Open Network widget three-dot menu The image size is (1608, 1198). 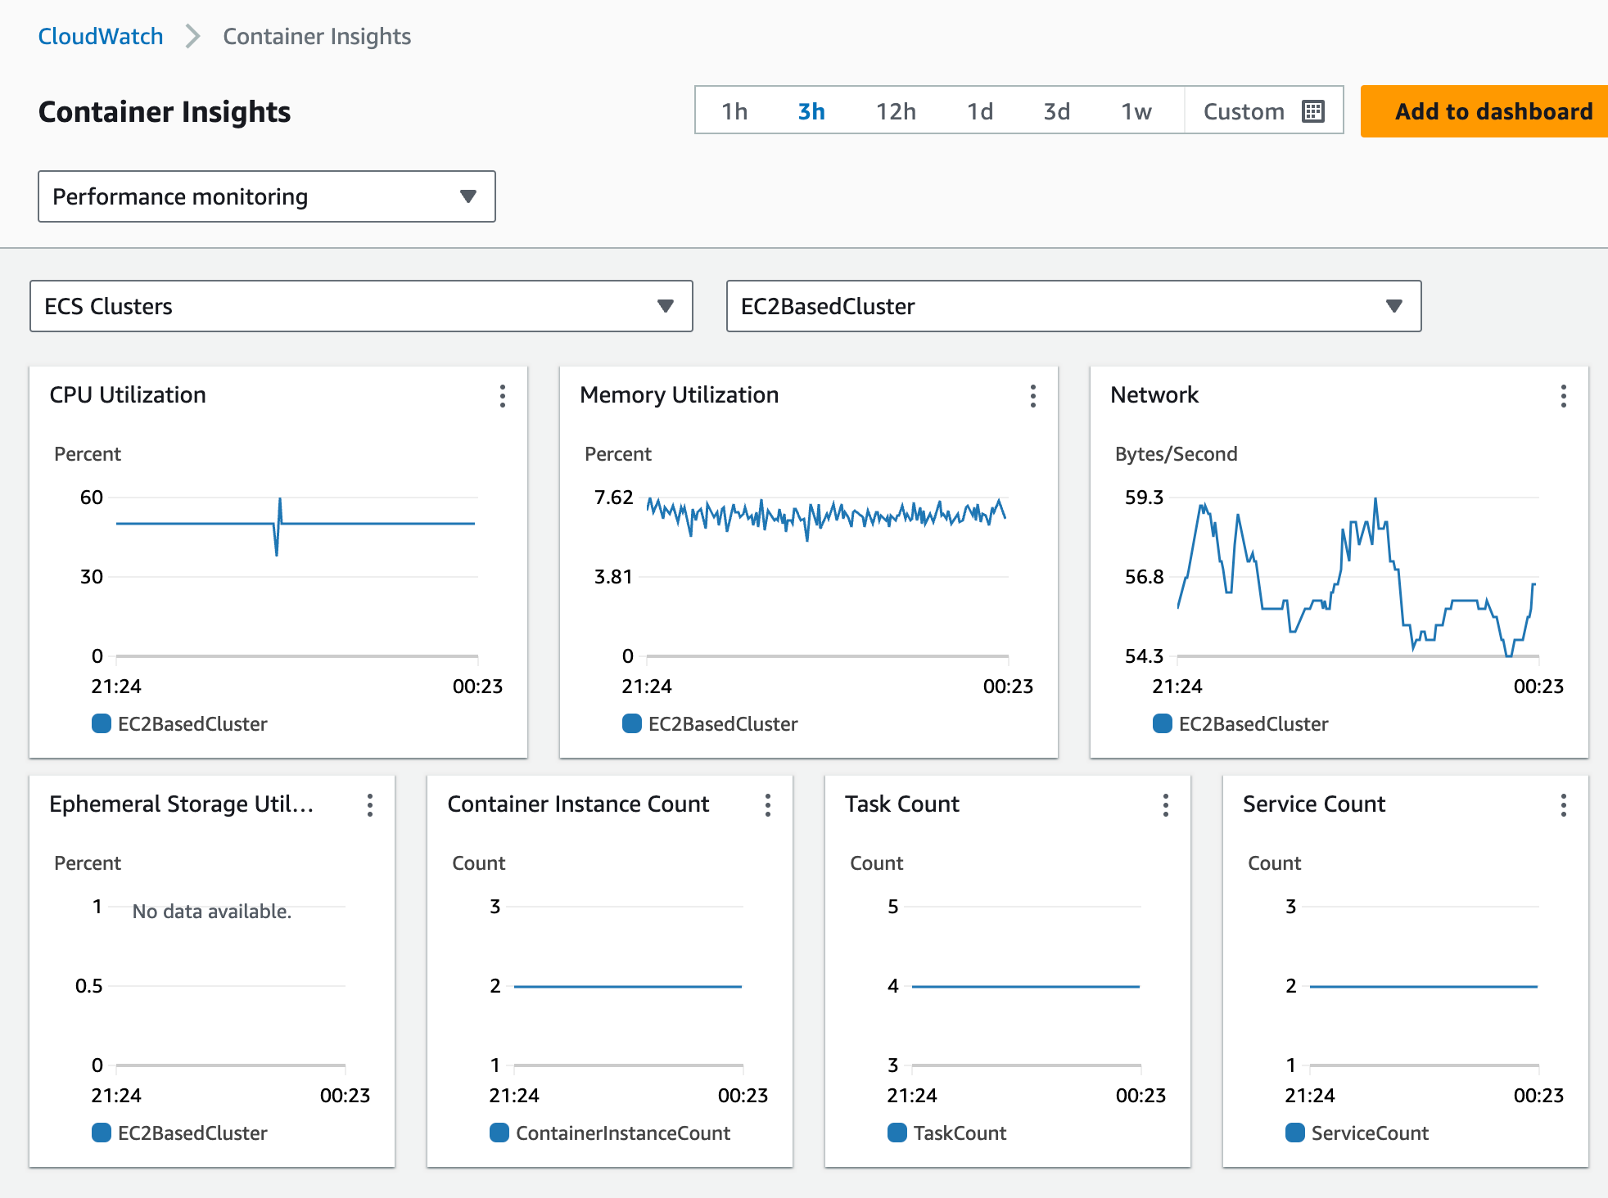pyautogui.click(x=1564, y=396)
